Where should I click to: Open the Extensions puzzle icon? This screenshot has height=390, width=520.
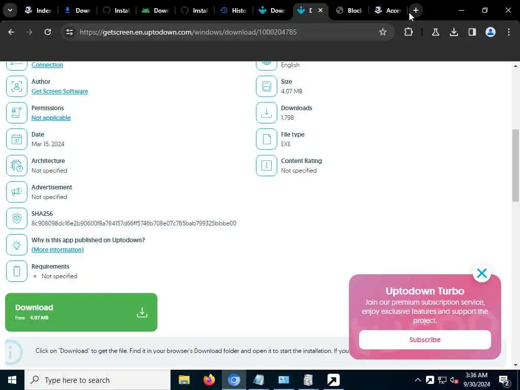409,32
